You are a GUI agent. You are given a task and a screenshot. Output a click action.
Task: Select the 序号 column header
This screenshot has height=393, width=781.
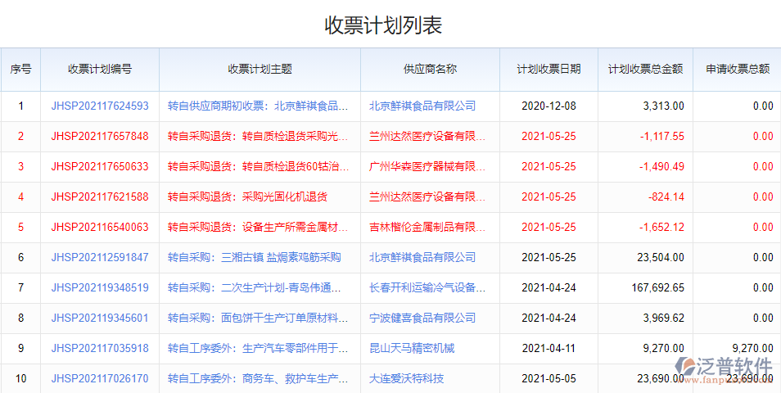coord(20,70)
